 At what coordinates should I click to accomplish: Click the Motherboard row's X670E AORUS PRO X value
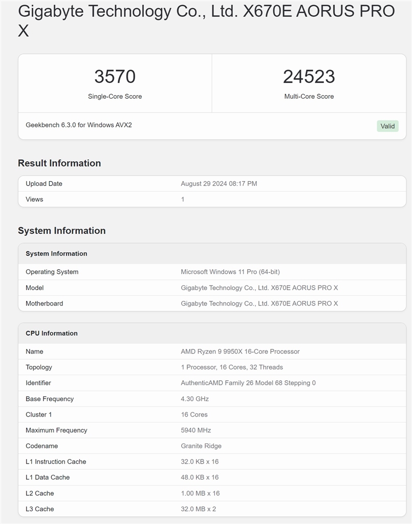coord(259,303)
